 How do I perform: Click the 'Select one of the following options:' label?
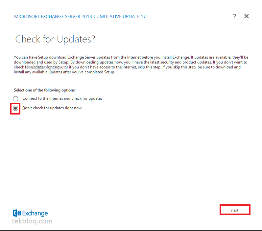[x=45, y=90]
